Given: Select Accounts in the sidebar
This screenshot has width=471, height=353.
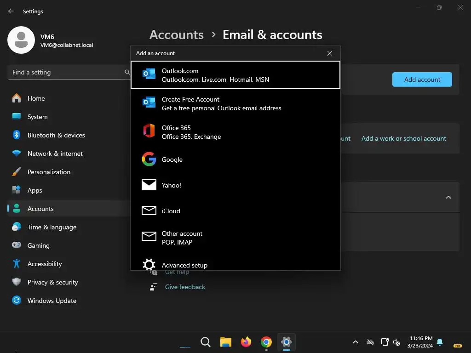Looking at the screenshot, I should 69,209.
